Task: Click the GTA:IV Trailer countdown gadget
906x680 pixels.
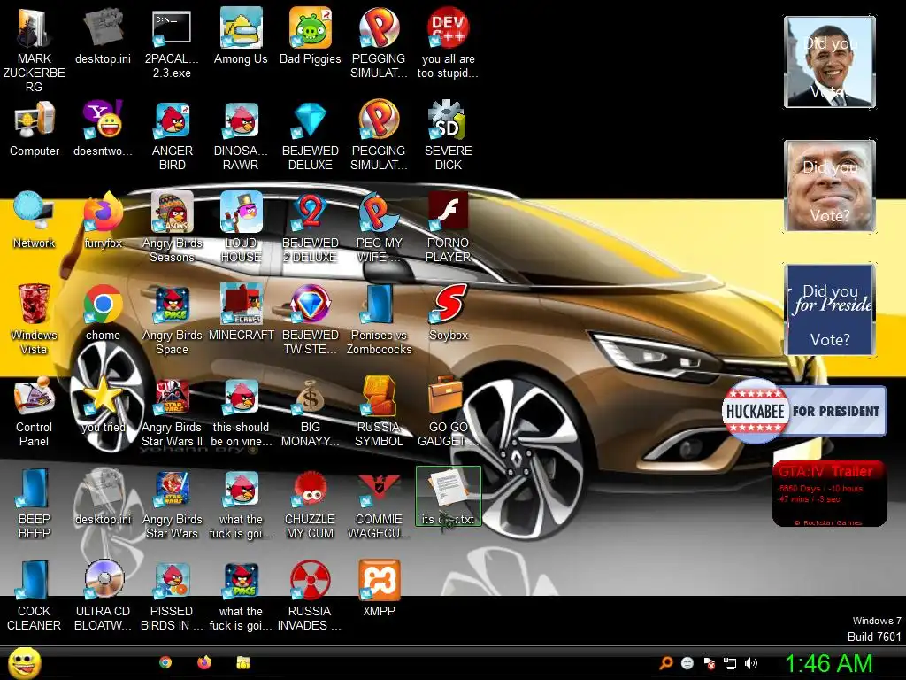Action: [x=830, y=493]
